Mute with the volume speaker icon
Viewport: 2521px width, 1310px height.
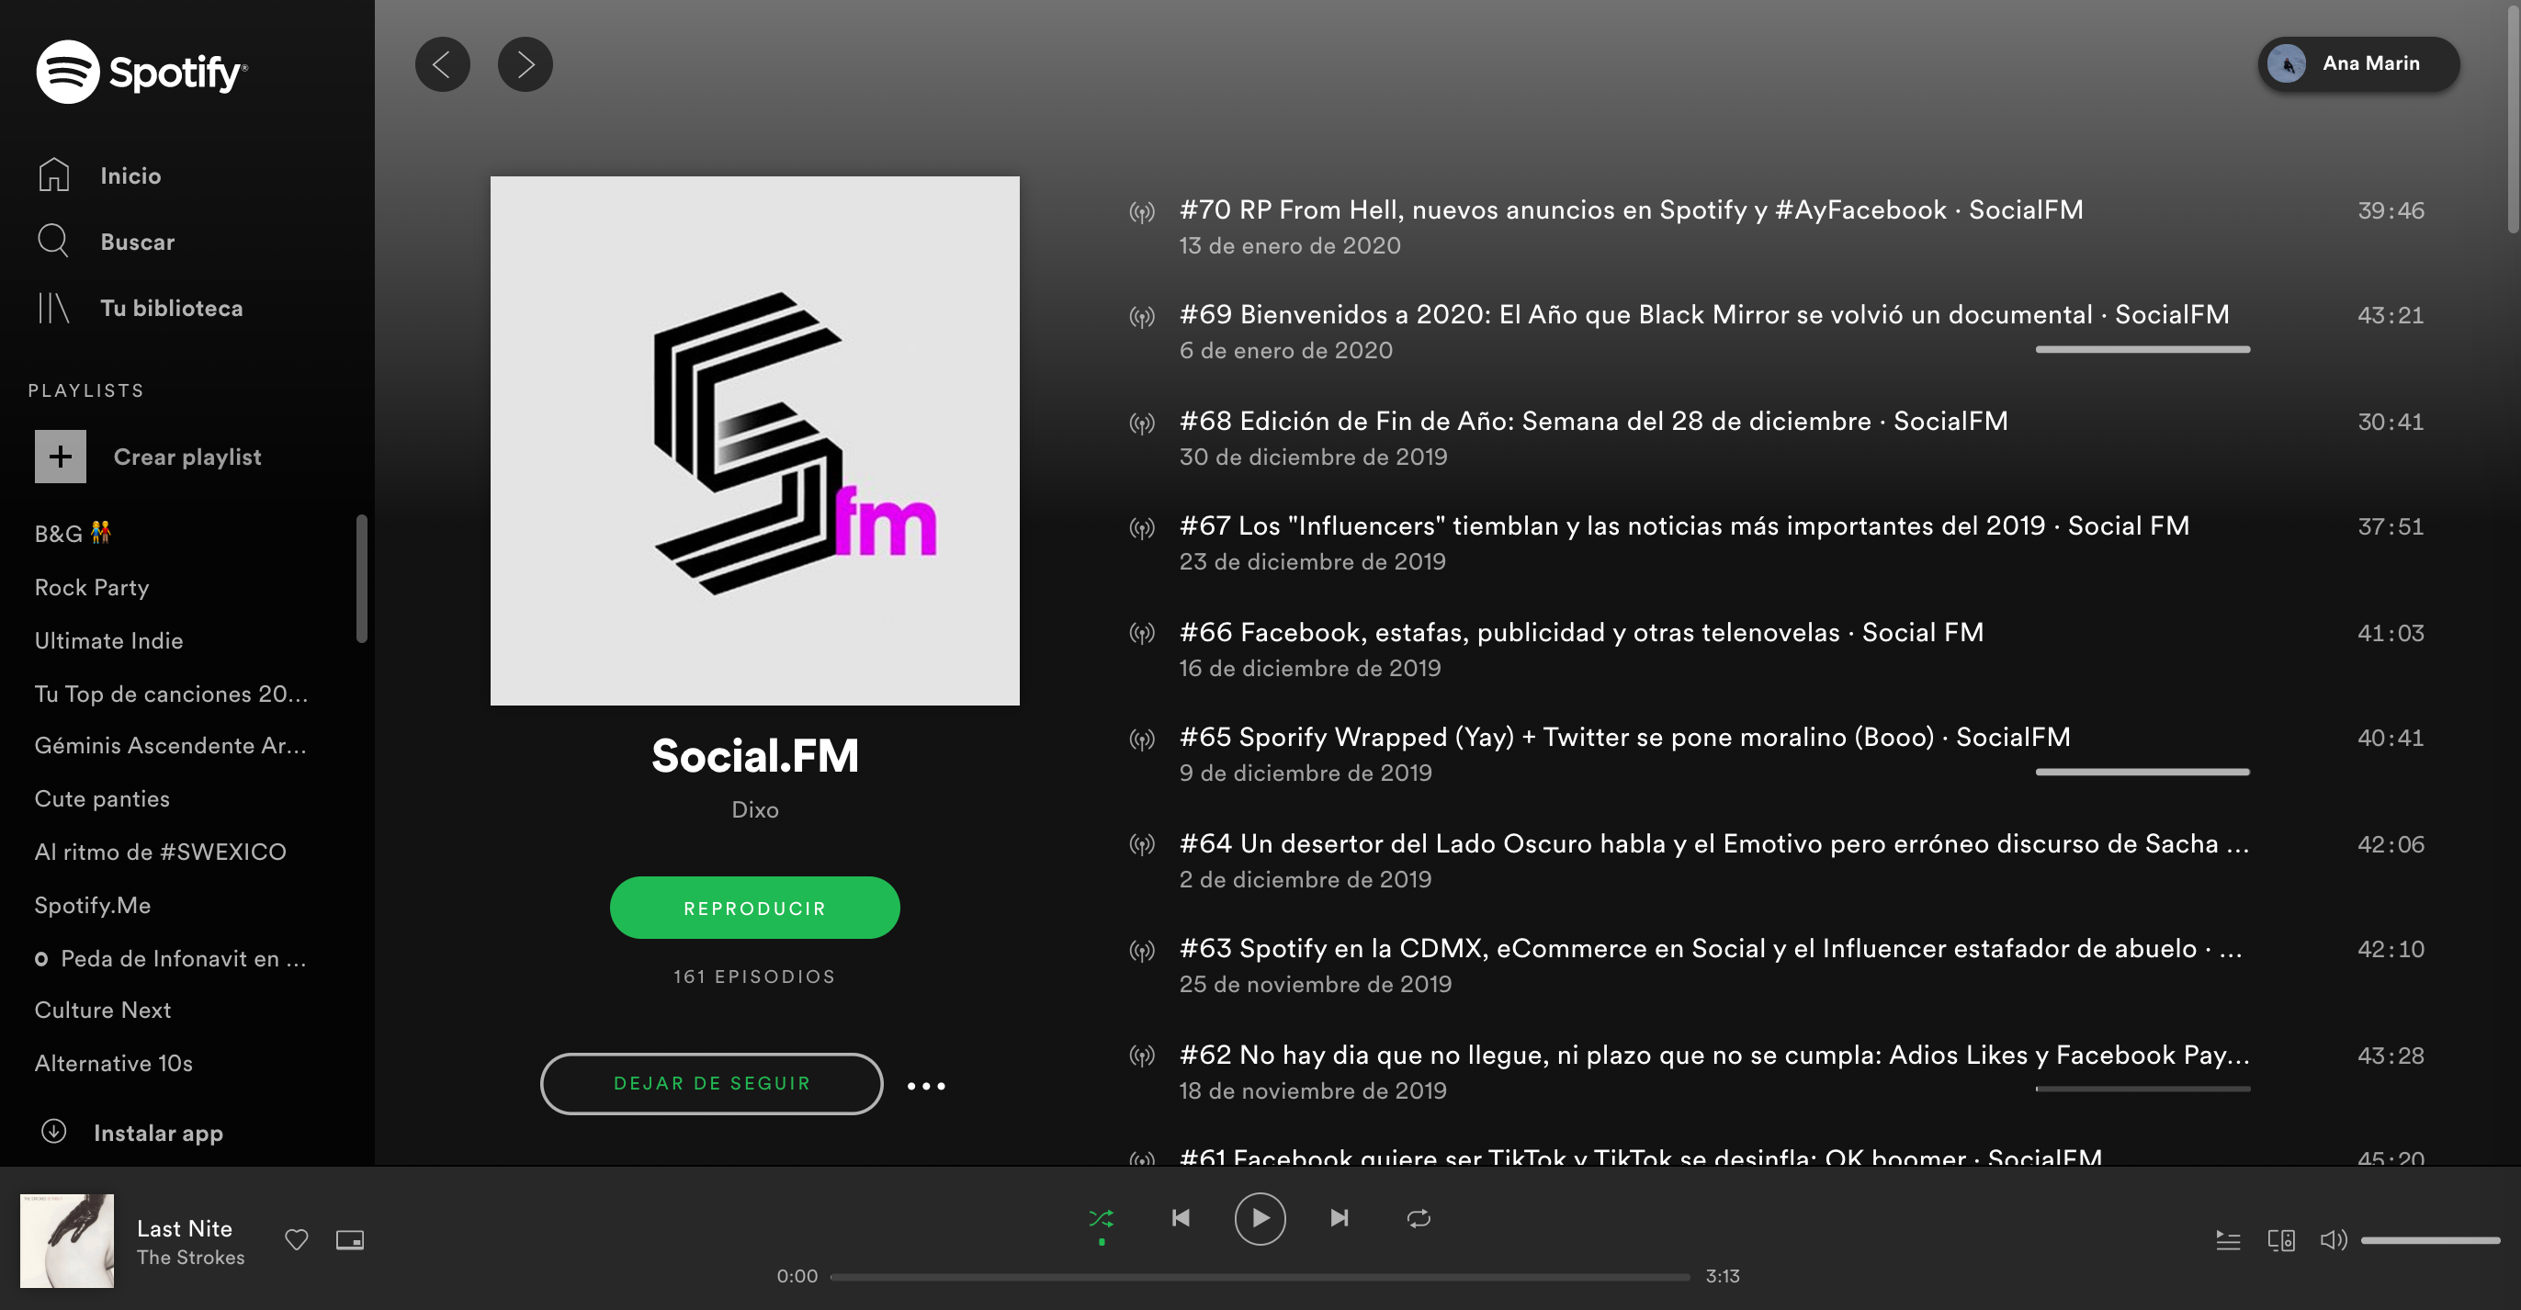click(2333, 1239)
